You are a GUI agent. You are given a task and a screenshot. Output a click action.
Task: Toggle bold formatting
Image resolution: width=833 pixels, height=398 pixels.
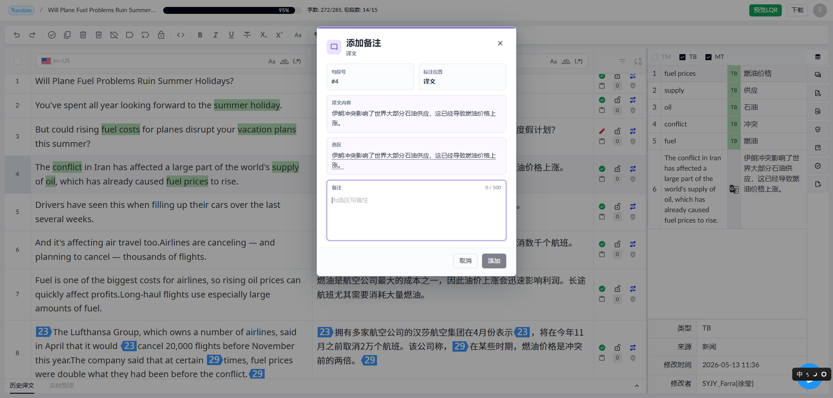(200, 35)
